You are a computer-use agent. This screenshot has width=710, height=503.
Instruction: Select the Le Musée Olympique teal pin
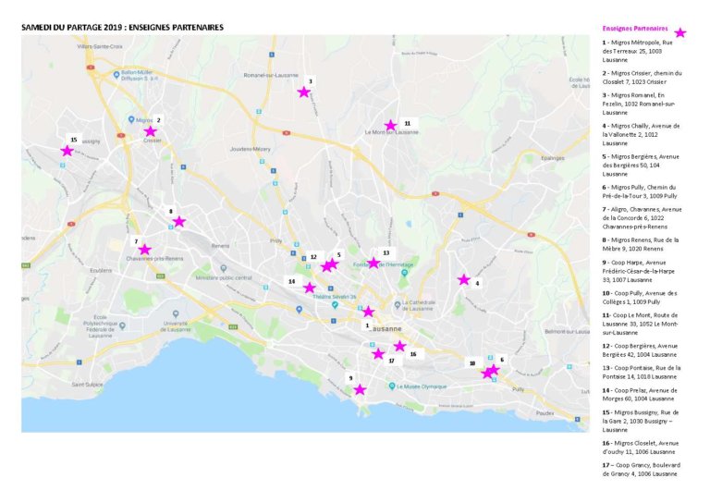click(x=392, y=386)
